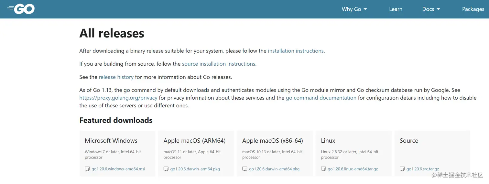This screenshot has height=184, width=489.
Task: Click download icon beside go1.20.6.windows-amd64.msi
Action: point(87,169)
